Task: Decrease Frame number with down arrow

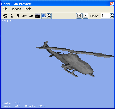Action: point(112,17)
